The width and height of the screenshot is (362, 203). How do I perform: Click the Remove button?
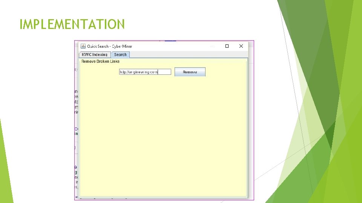(x=190, y=72)
